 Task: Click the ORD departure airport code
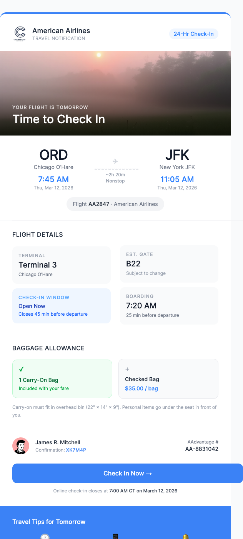53,155
